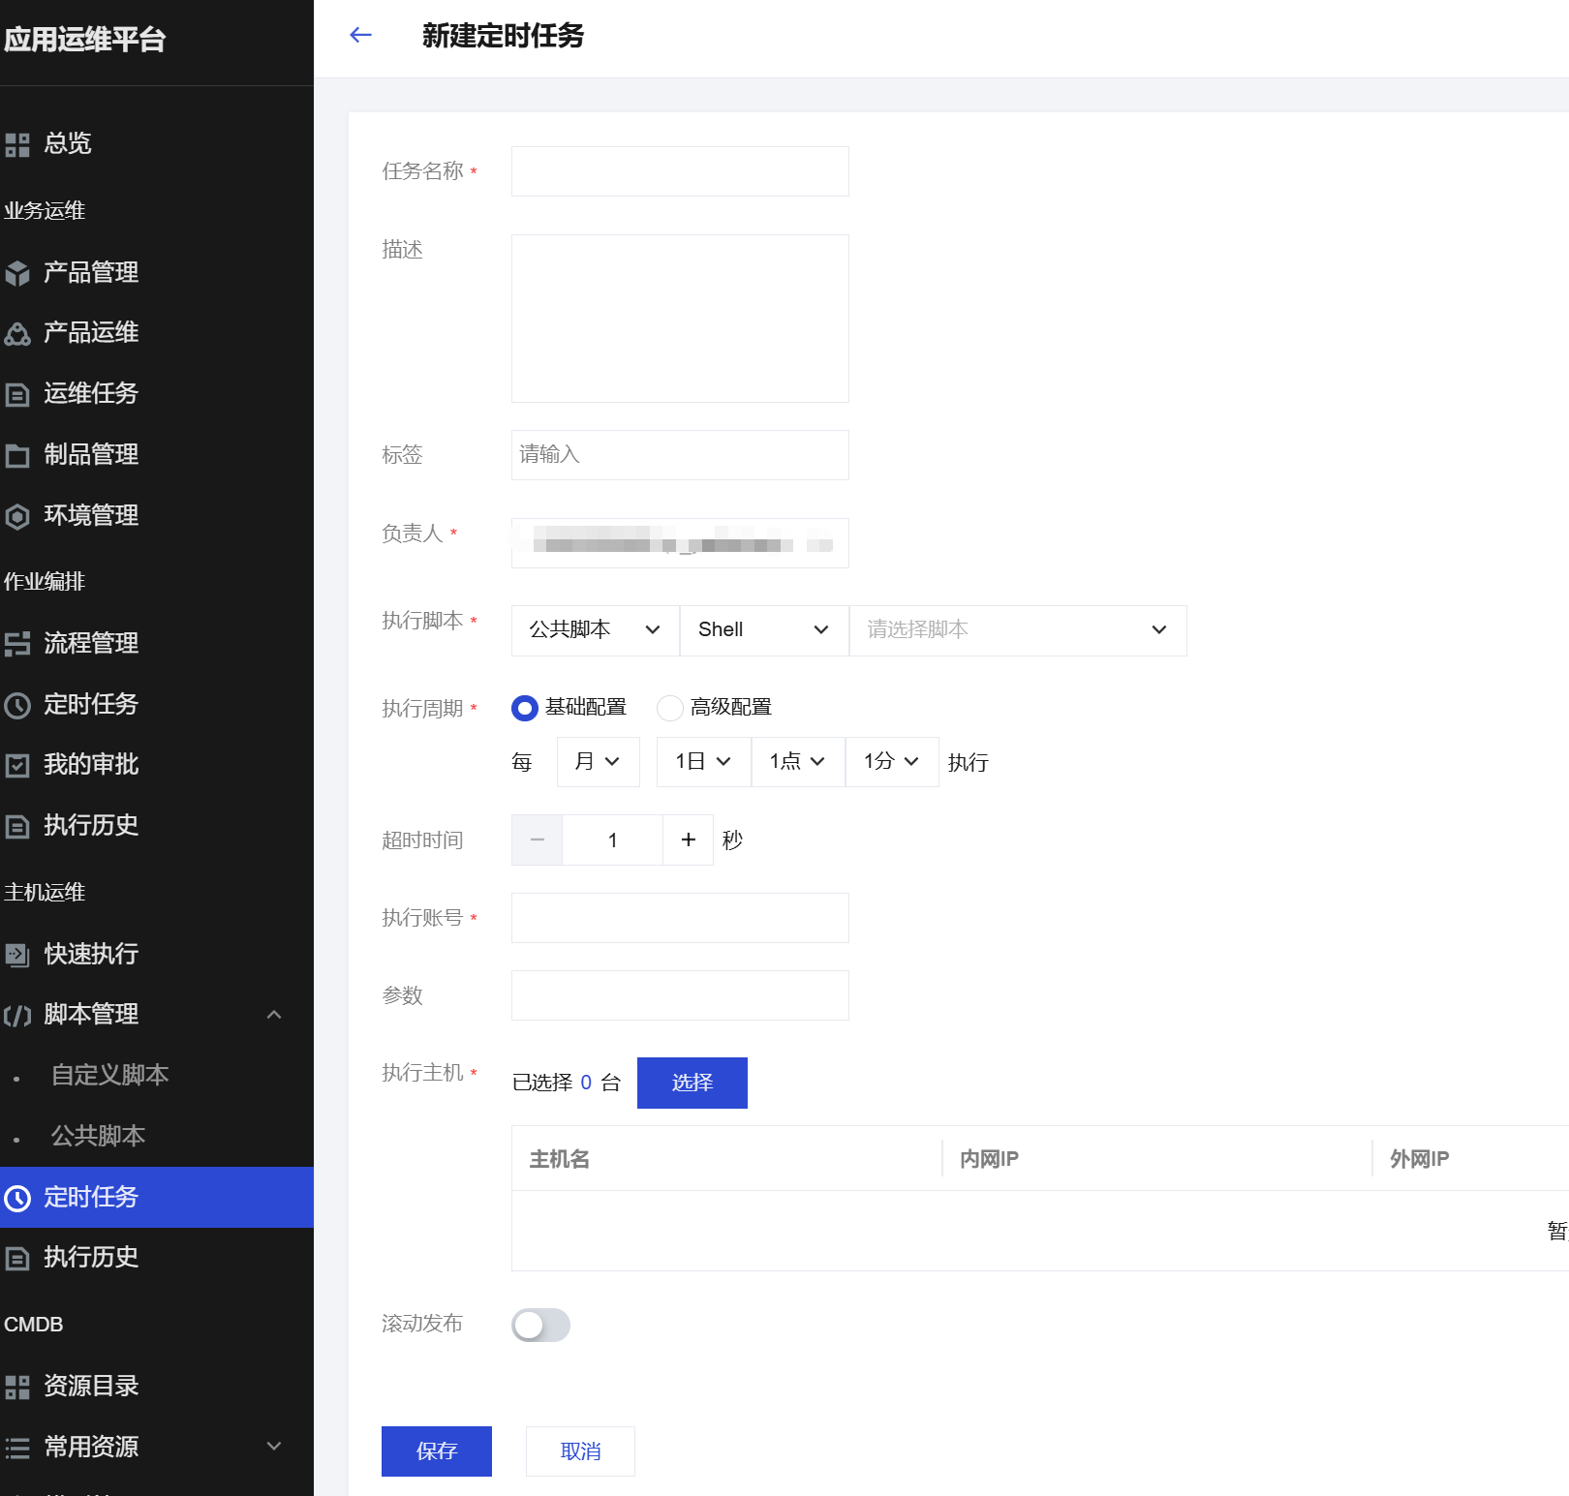Click the 我的审批 checkmark icon
The width and height of the screenshot is (1569, 1496).
tap(17, 765)
